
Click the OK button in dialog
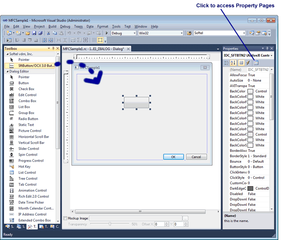pyautogui.click(x=173, y=157)
